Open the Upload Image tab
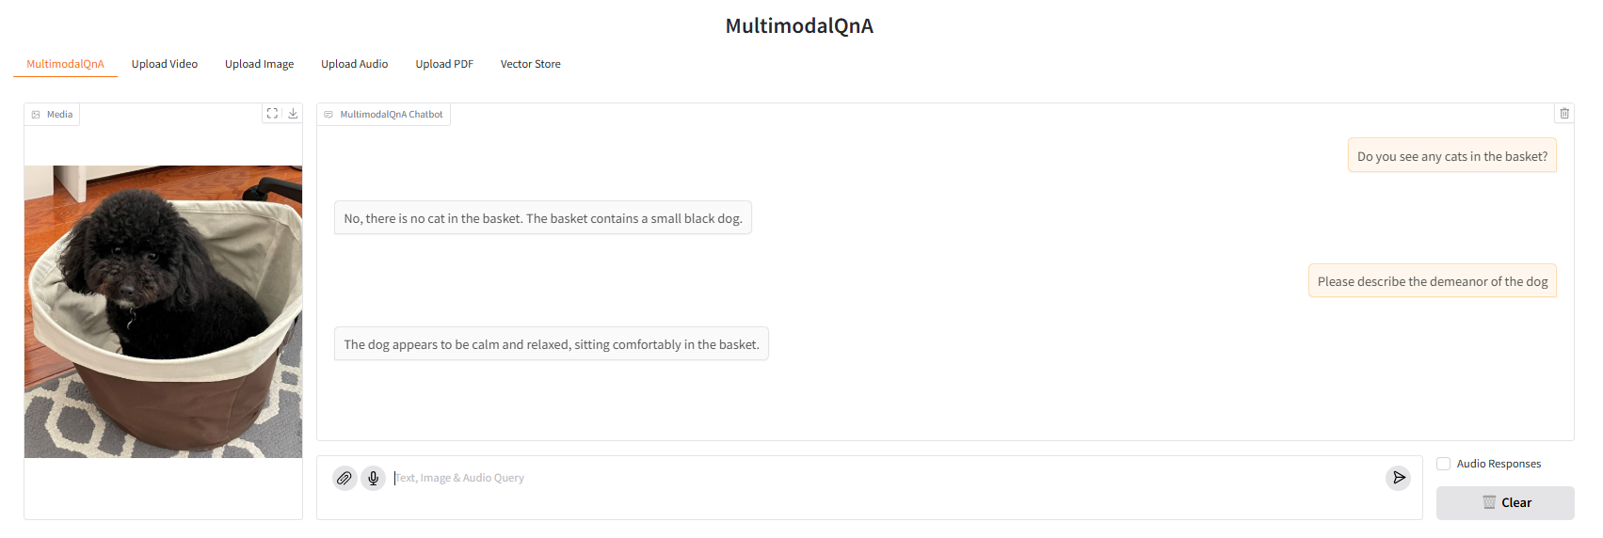The width and height of the screenshot is (1603, 538). coord(259,64)
